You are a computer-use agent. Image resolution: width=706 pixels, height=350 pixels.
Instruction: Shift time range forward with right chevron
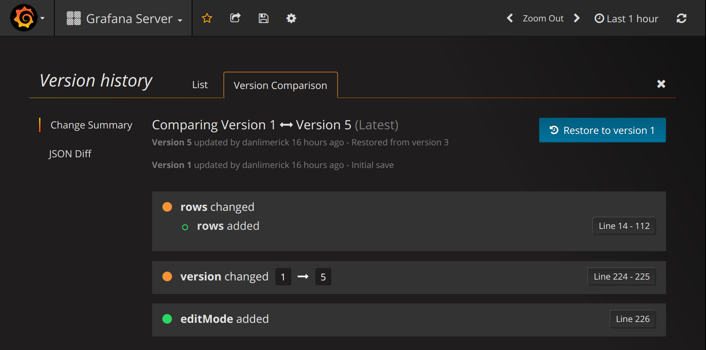(x=577, y=18)
